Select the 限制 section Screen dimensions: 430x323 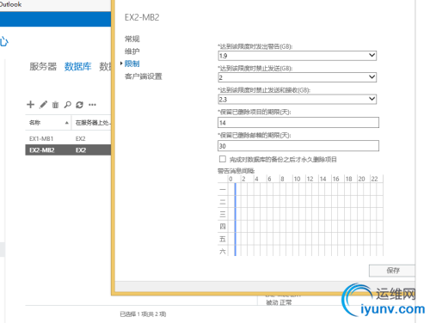pyautogui.click(x=132, y=64)
